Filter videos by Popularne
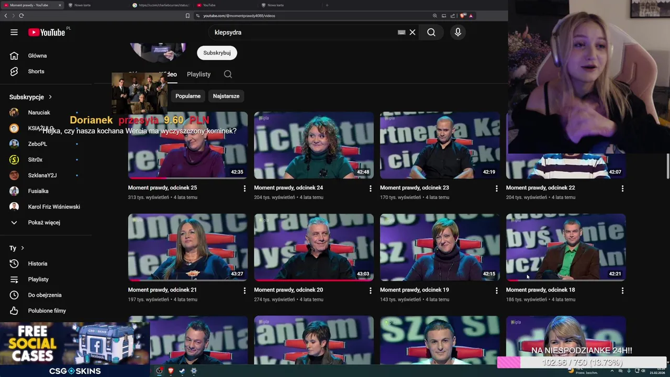Screen dimensions: 670x377 pos(188,96)
